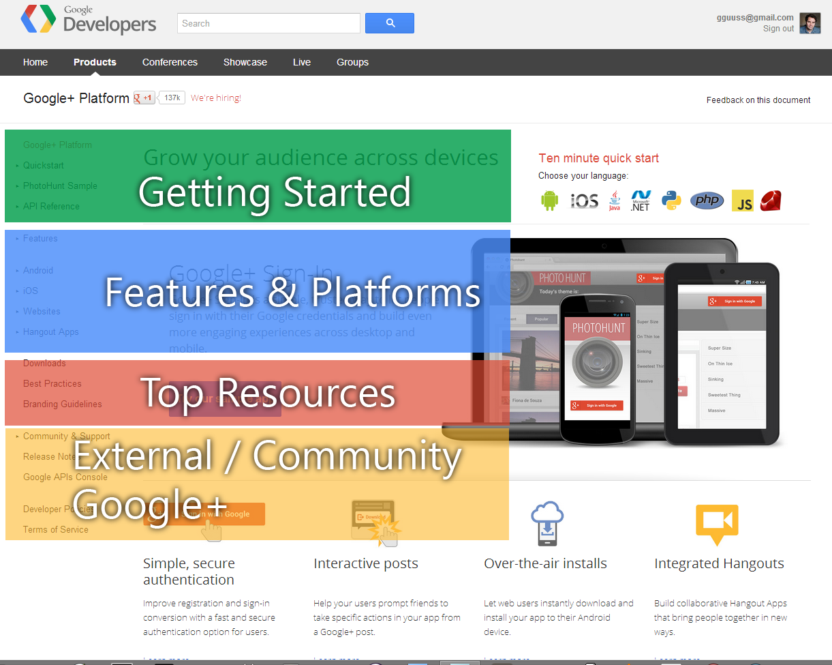Expand the Quickstart sidebar arrow

(x=17, y=166)
